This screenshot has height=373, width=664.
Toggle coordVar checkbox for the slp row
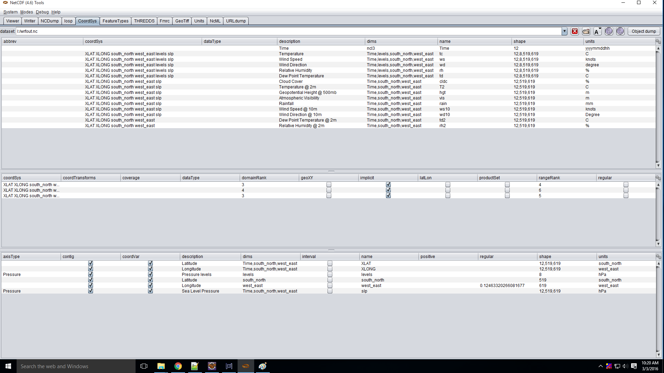[150, 291]
